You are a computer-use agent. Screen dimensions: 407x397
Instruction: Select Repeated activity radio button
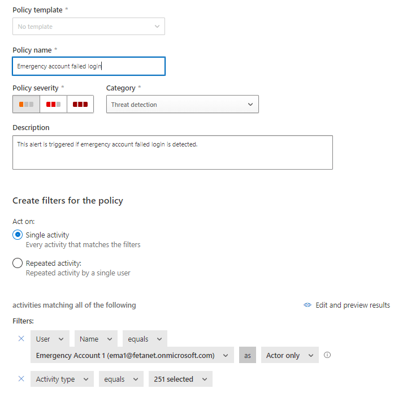(18, 263)
